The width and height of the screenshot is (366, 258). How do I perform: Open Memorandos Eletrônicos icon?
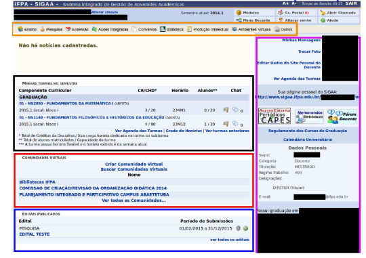click(309, 116)
